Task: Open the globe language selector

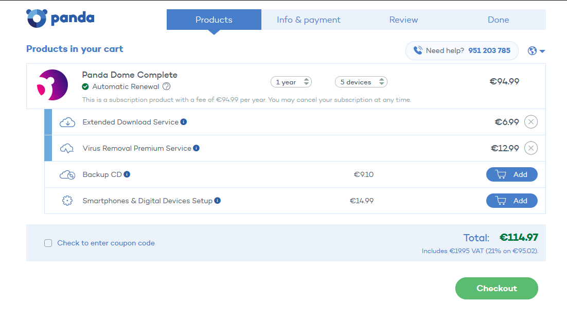Action: coord(536,50)
